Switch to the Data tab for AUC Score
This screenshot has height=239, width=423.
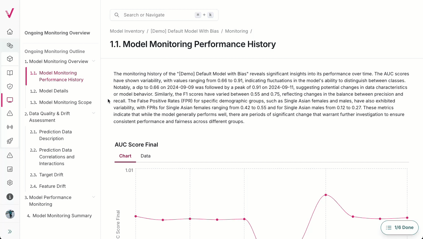[145, 156]
